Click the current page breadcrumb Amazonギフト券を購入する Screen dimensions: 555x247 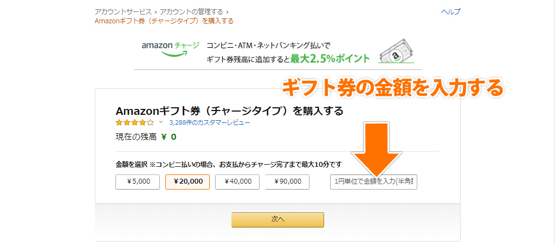click(164, 21)
